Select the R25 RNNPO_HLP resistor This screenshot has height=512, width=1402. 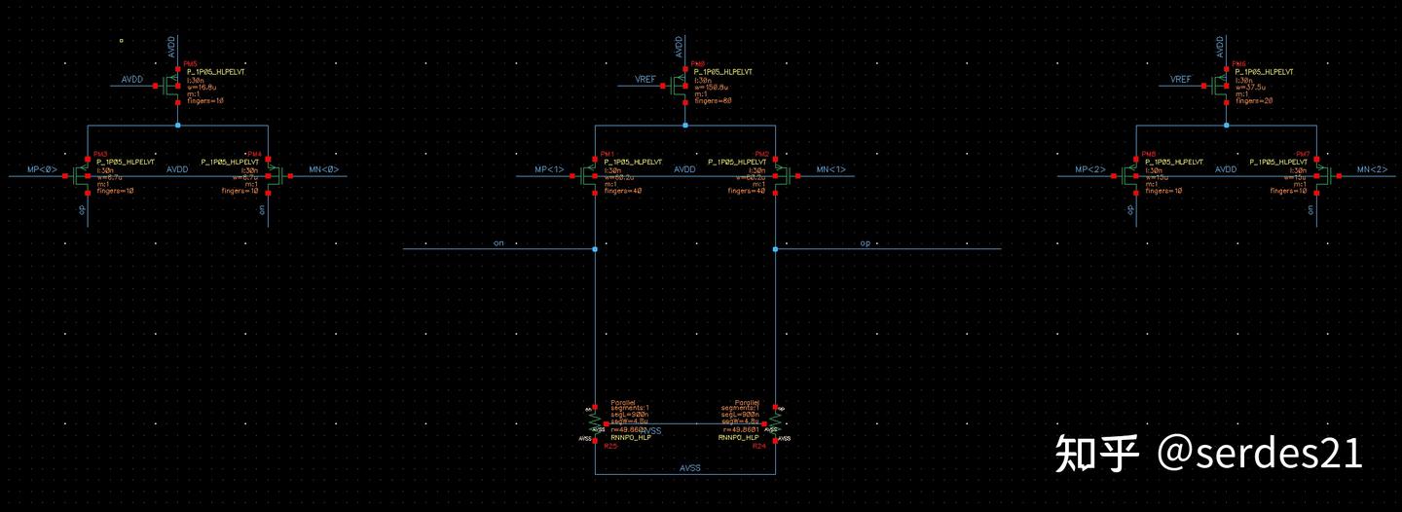594,423
